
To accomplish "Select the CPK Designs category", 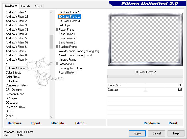I will coord(14,90).
